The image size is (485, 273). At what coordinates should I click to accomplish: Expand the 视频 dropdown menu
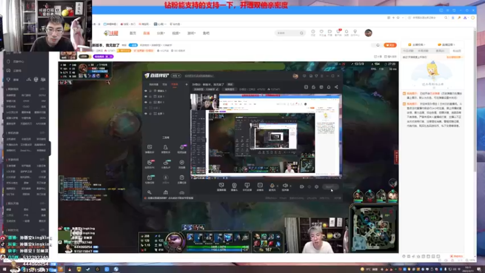point(176,33)
